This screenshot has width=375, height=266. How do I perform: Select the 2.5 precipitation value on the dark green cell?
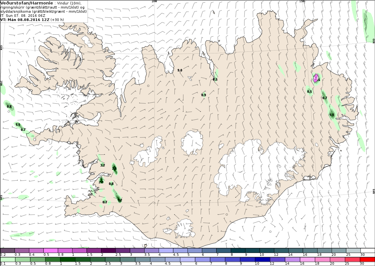click(x=114, y=169)
